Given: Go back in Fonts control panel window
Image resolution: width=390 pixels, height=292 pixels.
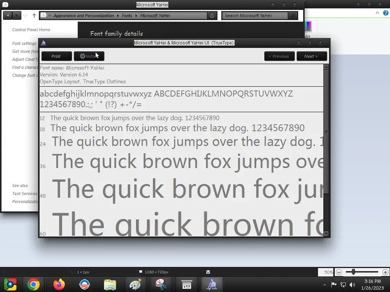Looking at the screenshot, I should [x=8, y=15].
